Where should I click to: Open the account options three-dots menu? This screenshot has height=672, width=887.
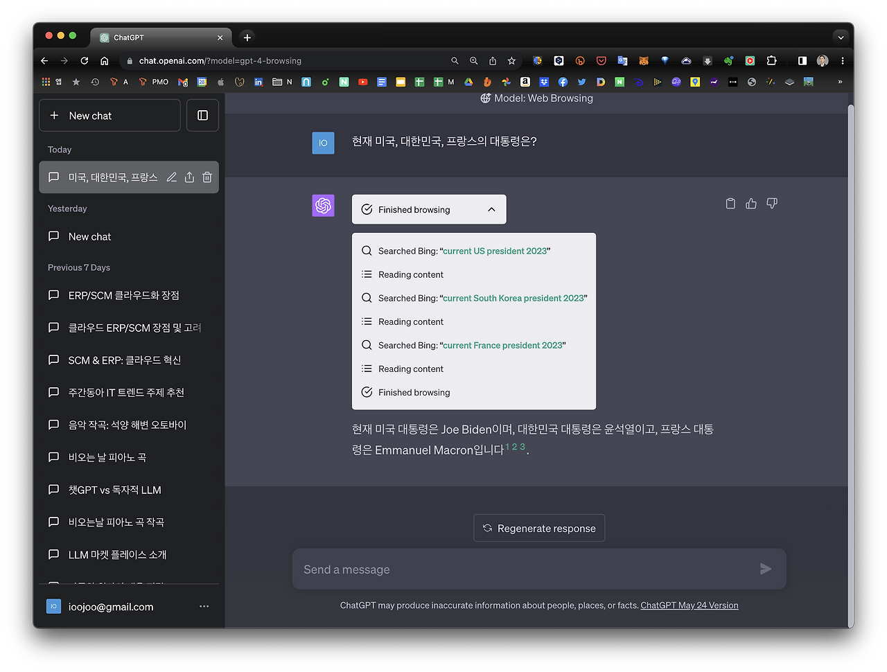tap(204, 606)
